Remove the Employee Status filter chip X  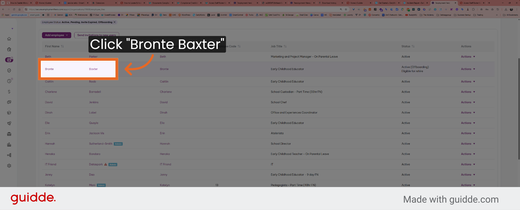115,22
